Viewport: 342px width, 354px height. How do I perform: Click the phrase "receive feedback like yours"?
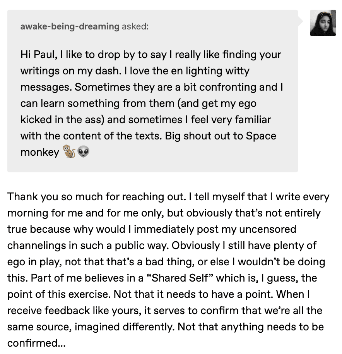point(74,311)
